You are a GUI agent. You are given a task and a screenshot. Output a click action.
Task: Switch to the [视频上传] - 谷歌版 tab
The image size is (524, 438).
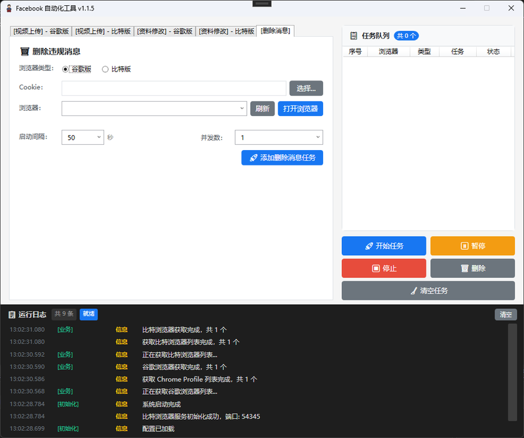click(41, 31)
